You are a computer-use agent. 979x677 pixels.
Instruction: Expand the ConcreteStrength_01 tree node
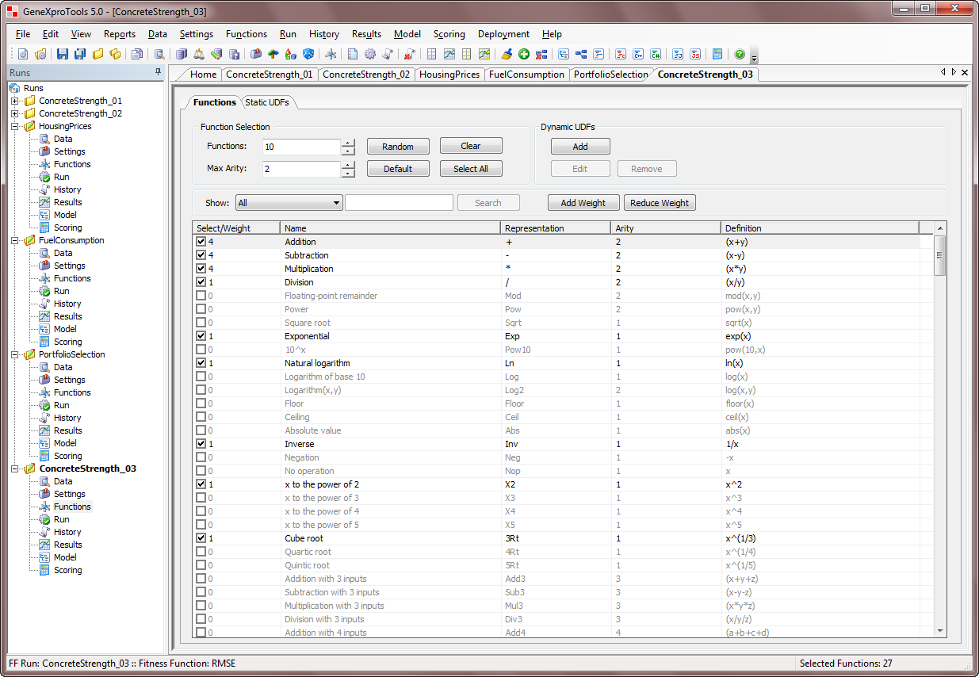[14, 101]
